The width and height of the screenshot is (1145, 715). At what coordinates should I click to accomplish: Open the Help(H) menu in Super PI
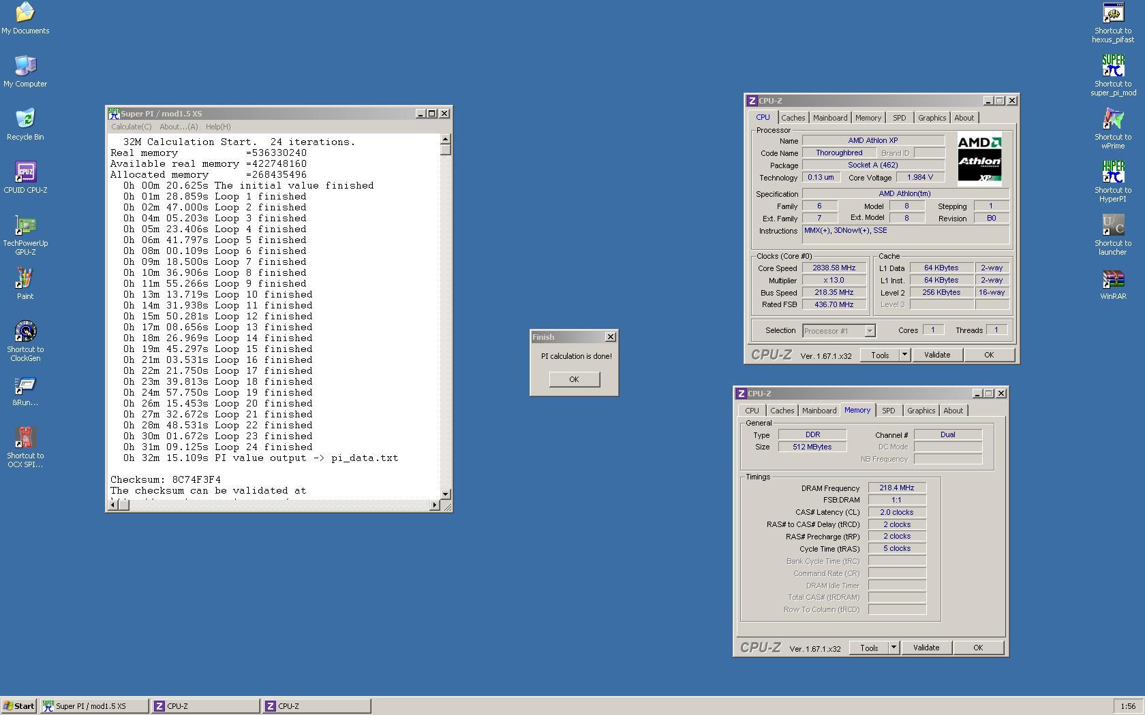[218, 127]
